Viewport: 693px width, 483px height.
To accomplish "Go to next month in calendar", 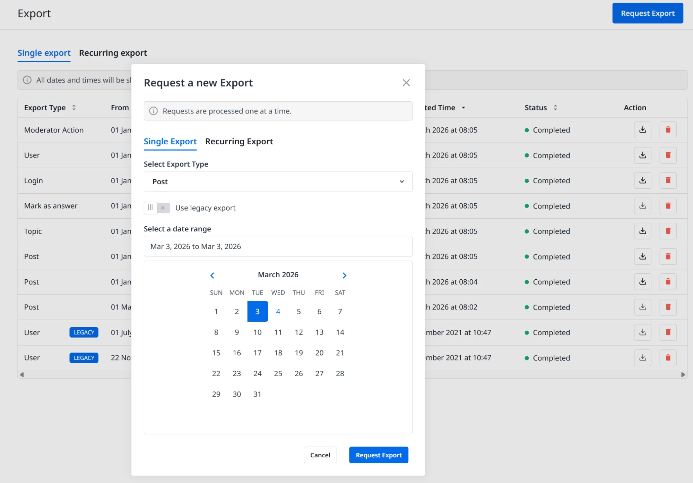I will [x=344, y=275].
